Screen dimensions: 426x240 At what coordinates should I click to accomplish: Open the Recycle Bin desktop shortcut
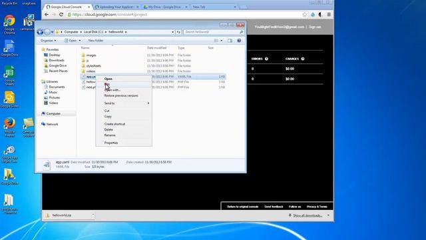[x=9, y=3]
